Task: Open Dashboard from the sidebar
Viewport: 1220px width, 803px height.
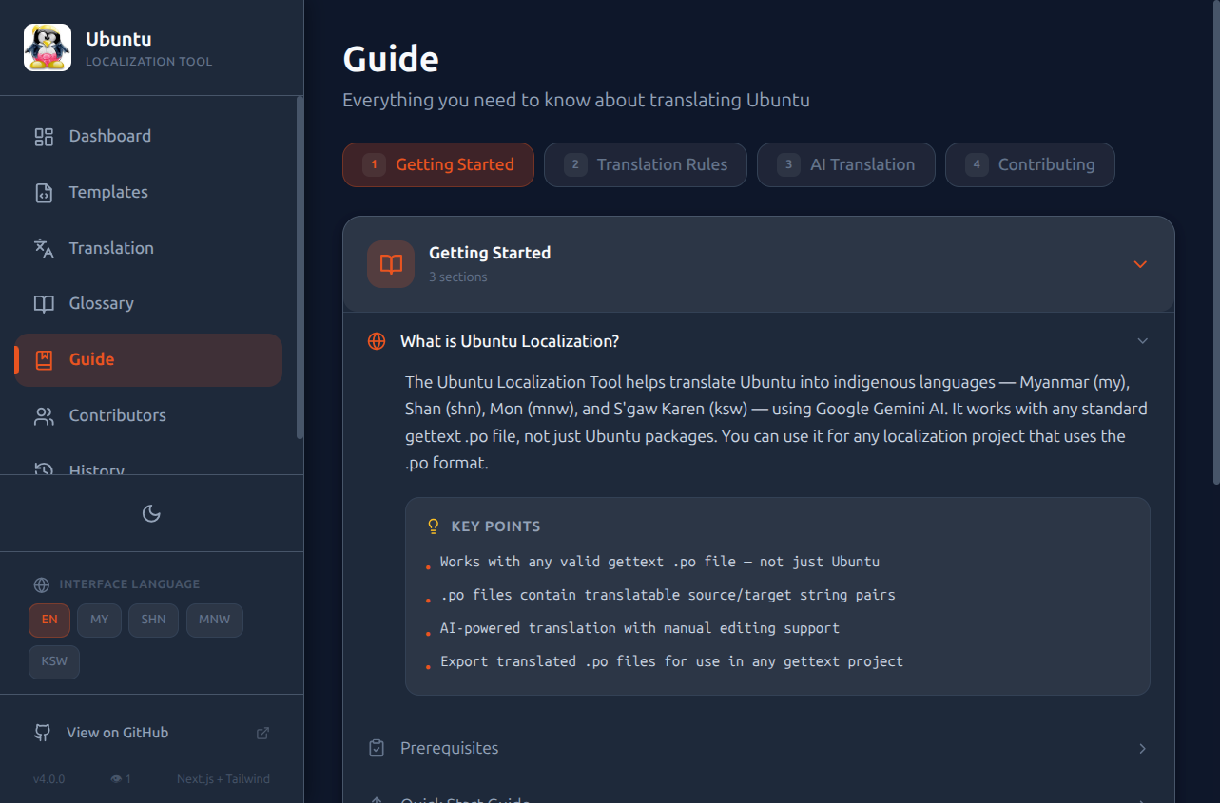Action: coord(148,137)
